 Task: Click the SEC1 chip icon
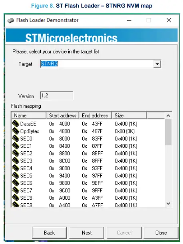16,146
